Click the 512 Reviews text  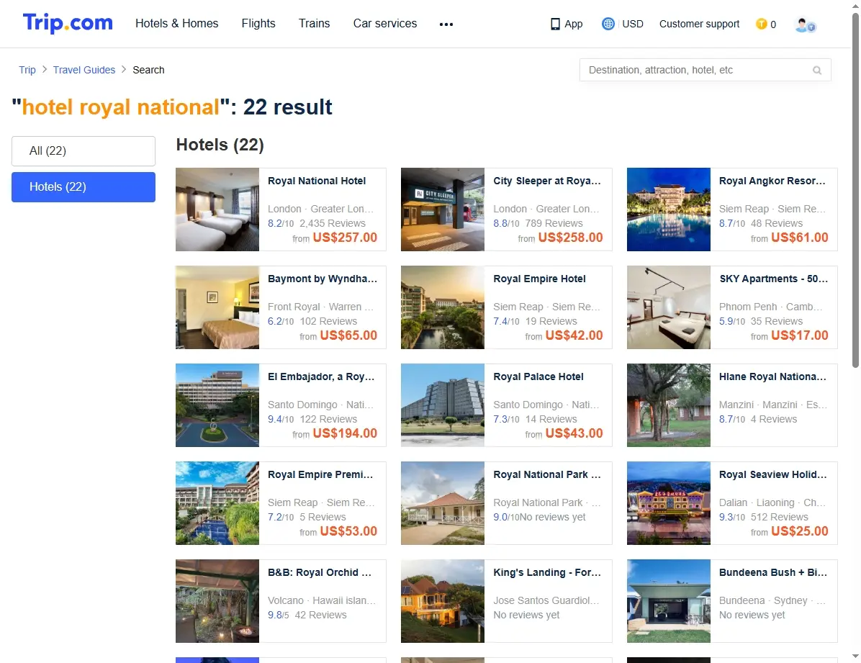tap(779, 517)
